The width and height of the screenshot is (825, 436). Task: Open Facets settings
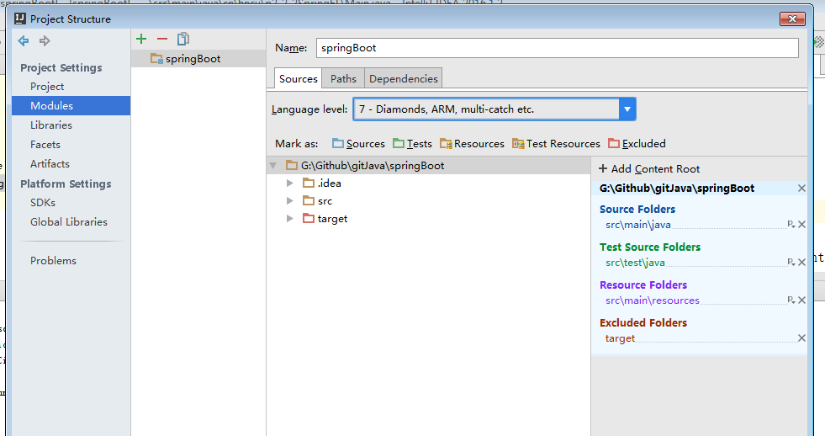tap(45, 144)
